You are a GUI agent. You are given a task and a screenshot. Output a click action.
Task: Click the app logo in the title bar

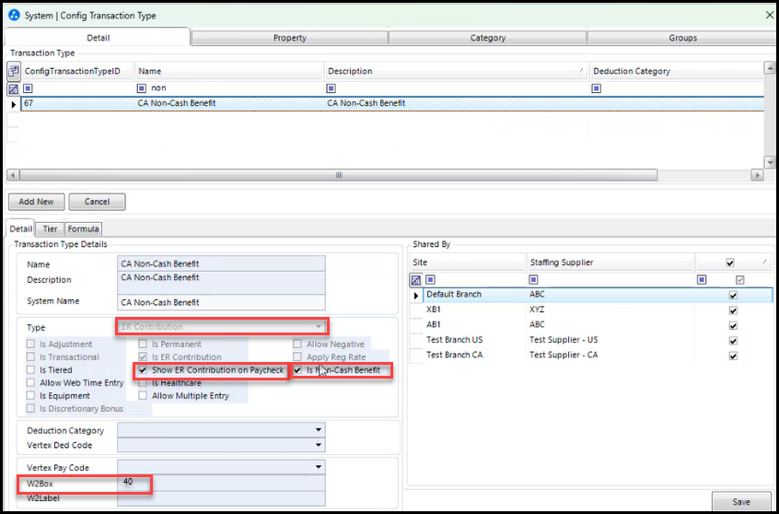[x=14, y=16]
